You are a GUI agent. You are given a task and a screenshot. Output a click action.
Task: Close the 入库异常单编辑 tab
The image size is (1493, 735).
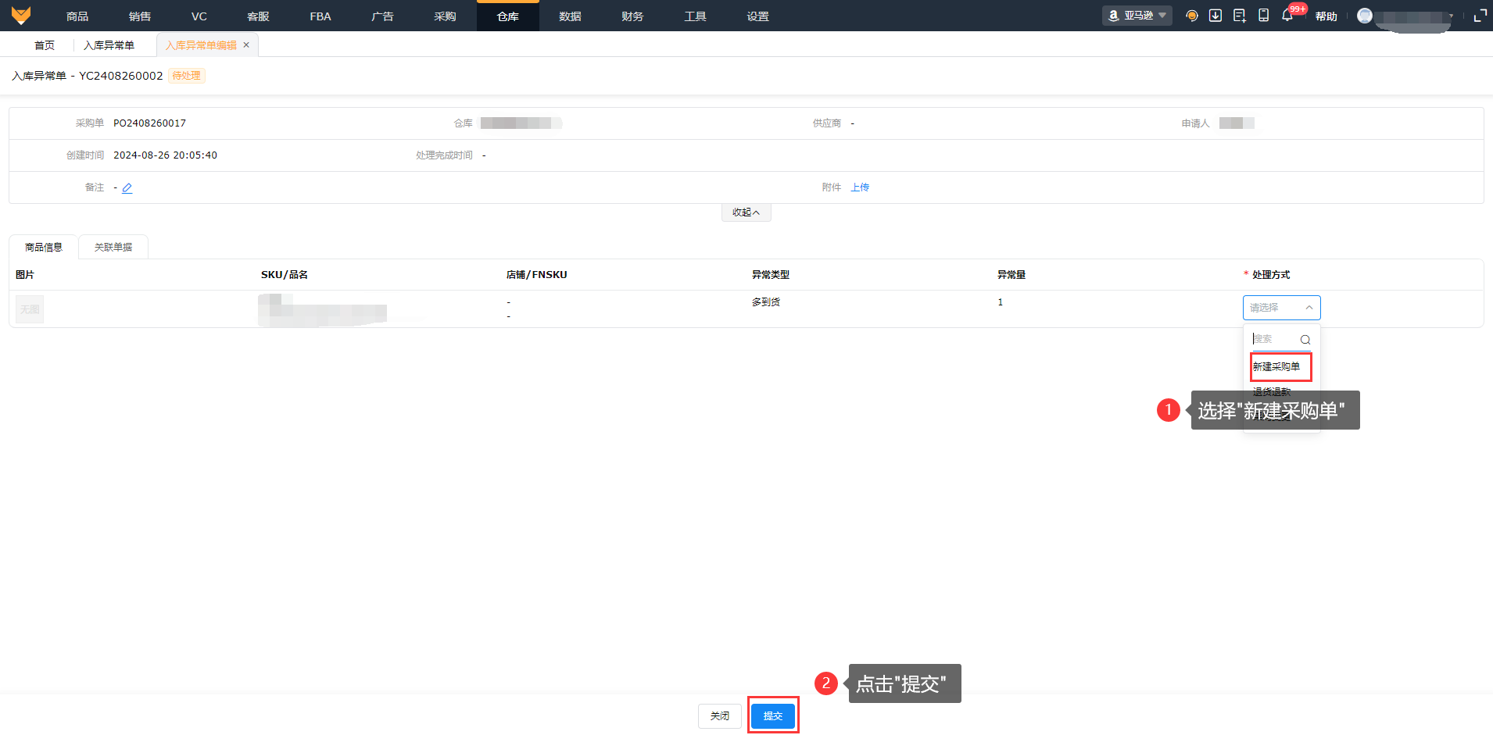click(x=246, y=45)
